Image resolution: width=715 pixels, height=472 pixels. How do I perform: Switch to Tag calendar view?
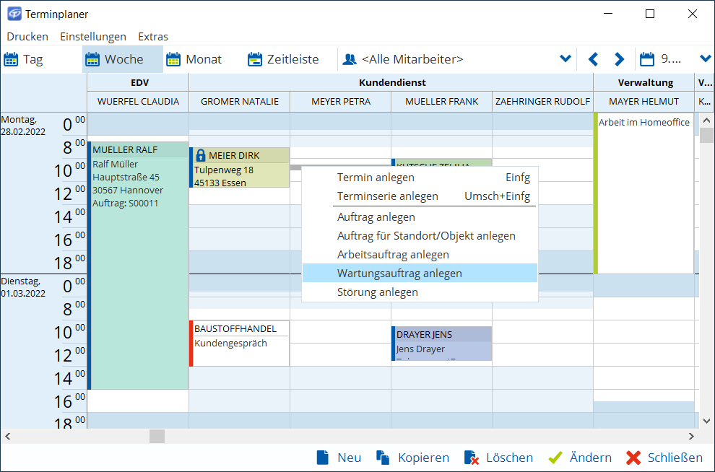pyautogui.click(x=24, y=59)
